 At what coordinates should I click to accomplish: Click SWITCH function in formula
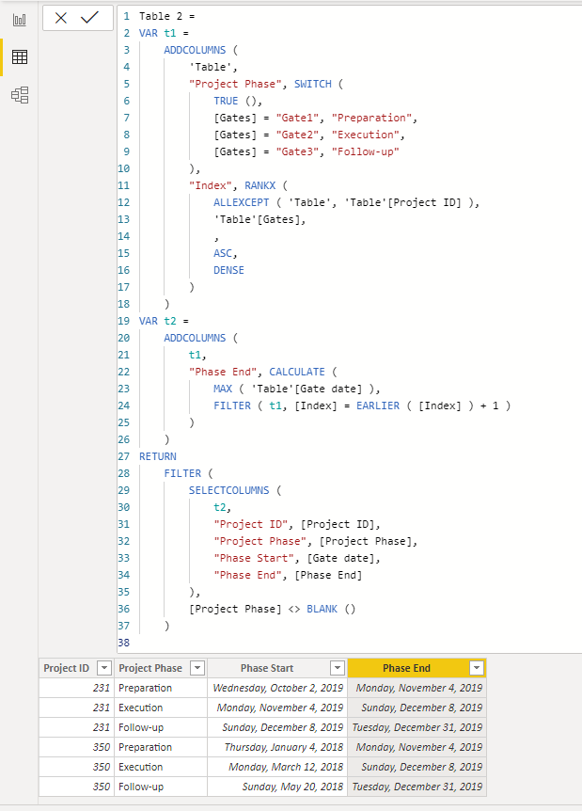point(313,84)
